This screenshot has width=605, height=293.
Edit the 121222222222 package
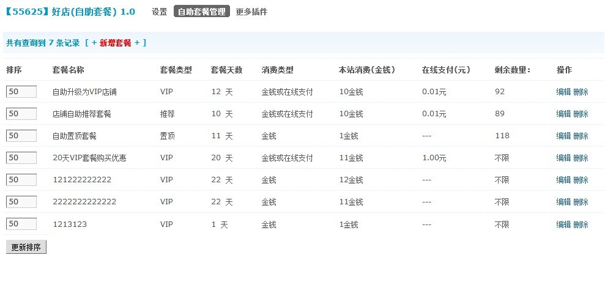(563, 180)
